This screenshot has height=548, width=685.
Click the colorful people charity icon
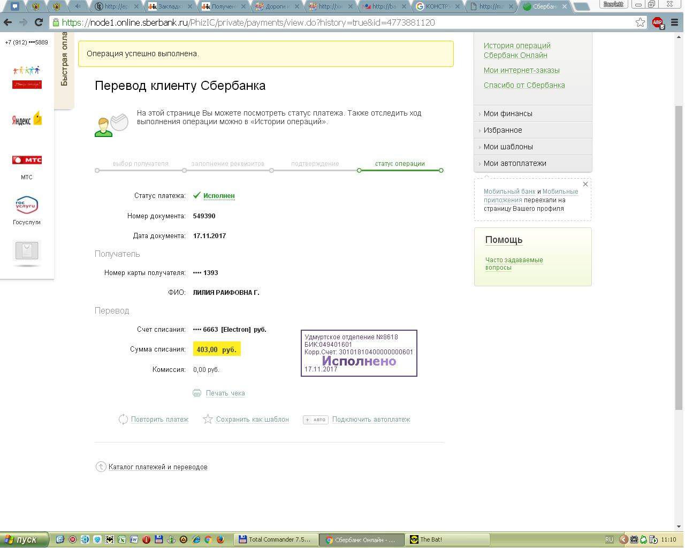coord(27,77)
